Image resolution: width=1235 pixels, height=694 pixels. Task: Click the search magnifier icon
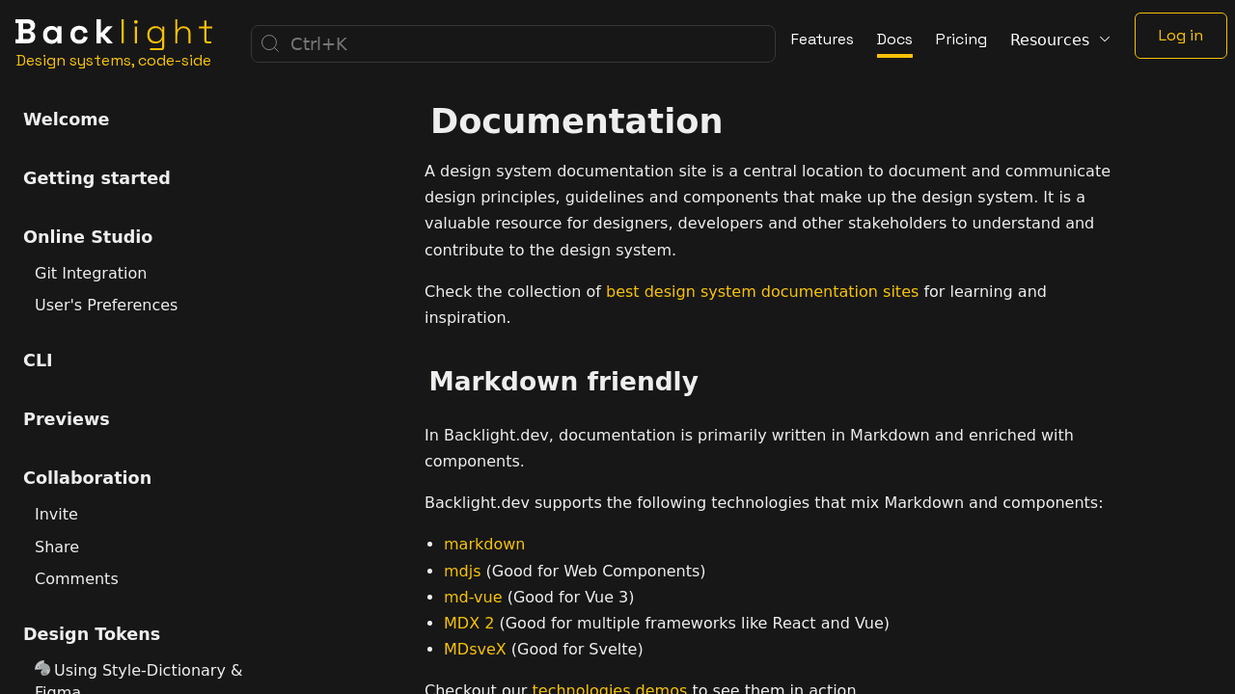pyautogui.click(x=270, y=43)
